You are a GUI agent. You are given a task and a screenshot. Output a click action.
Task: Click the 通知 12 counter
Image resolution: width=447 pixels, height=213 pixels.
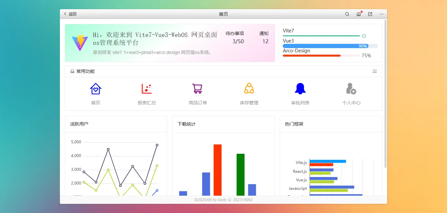264,37
